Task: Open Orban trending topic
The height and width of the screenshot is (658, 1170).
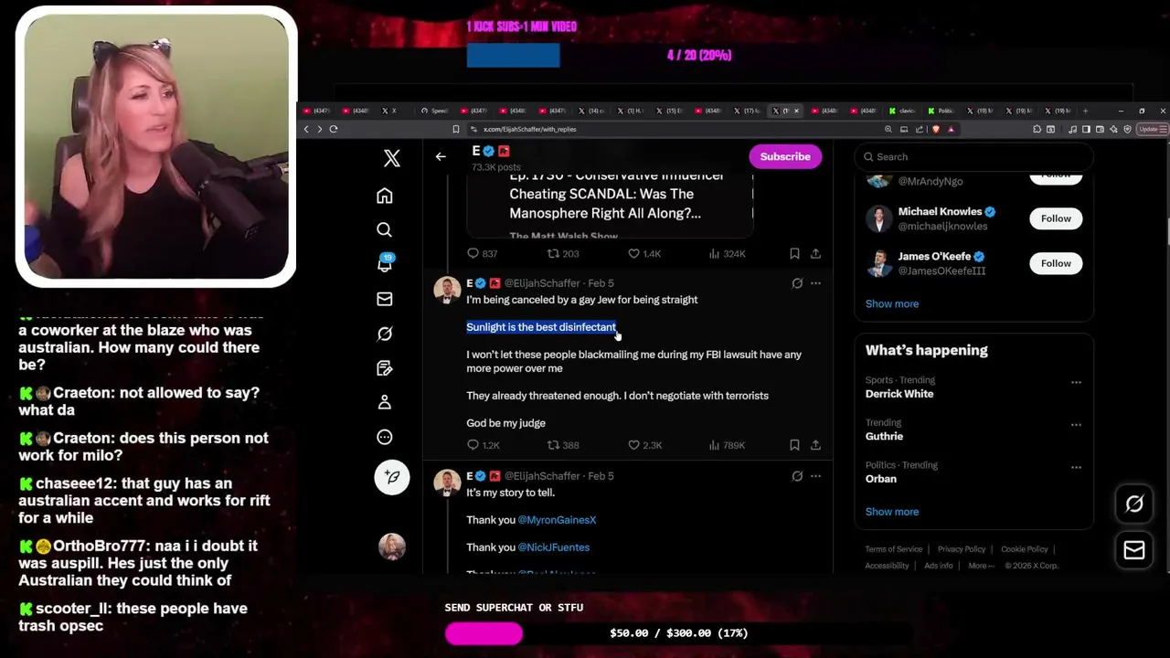Action: point(881,479)
